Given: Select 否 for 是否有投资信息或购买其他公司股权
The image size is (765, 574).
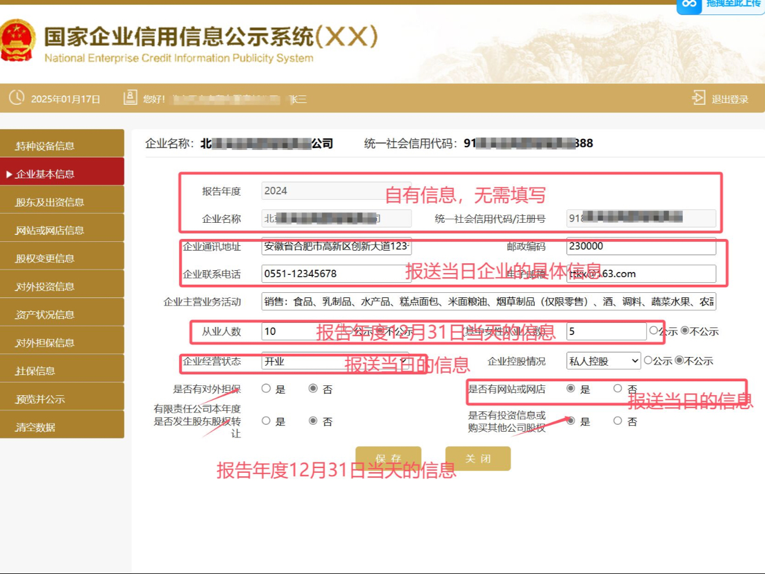Looking at the screenshot, I should coord(618,421).
